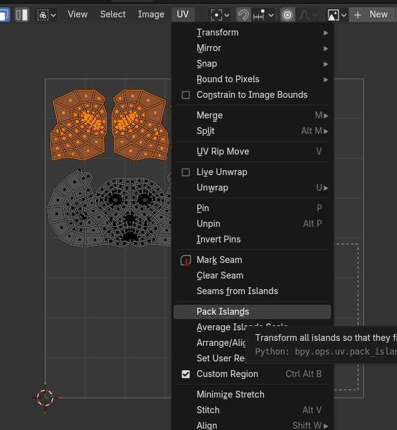Click the New image button

[x=371, y=15]
